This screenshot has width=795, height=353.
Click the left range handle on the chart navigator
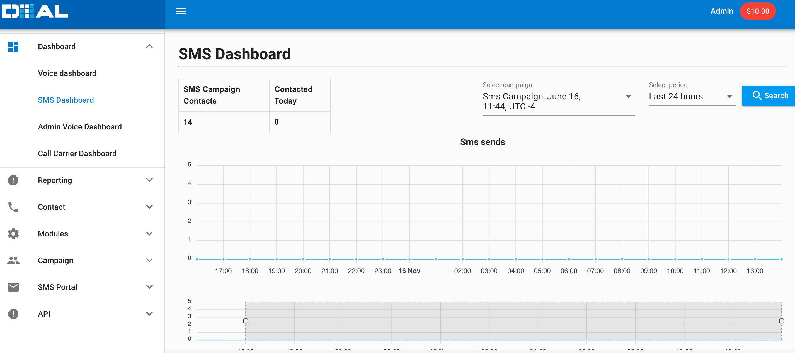tap(245, 321)
